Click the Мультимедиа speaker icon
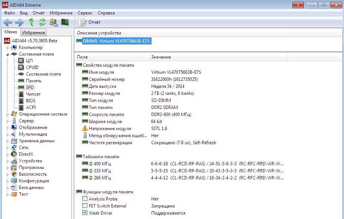The image size is (344, 219). tap(14, 134)
